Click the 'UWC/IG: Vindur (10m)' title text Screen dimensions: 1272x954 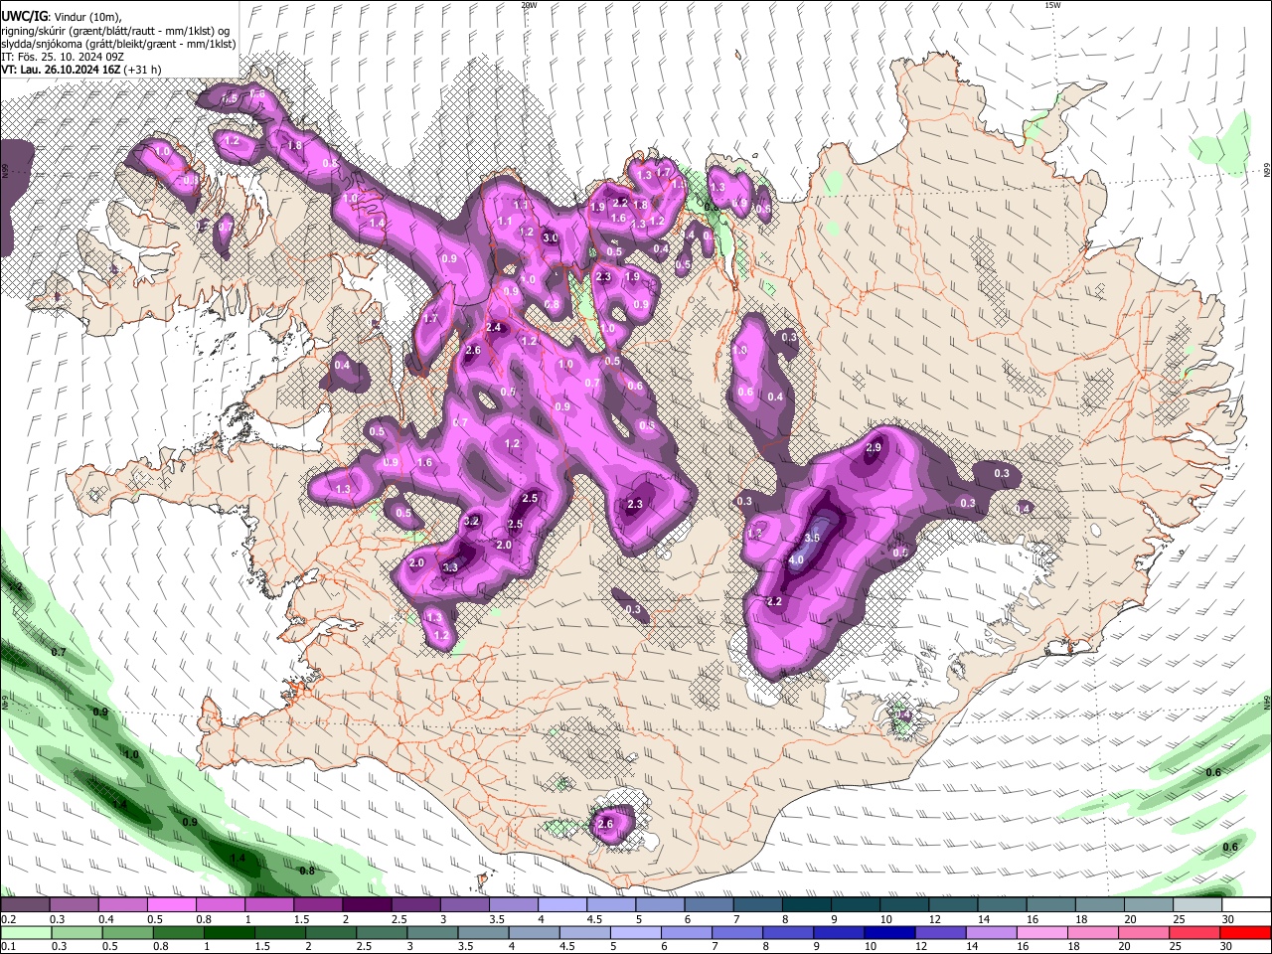(x=62, y=17)
